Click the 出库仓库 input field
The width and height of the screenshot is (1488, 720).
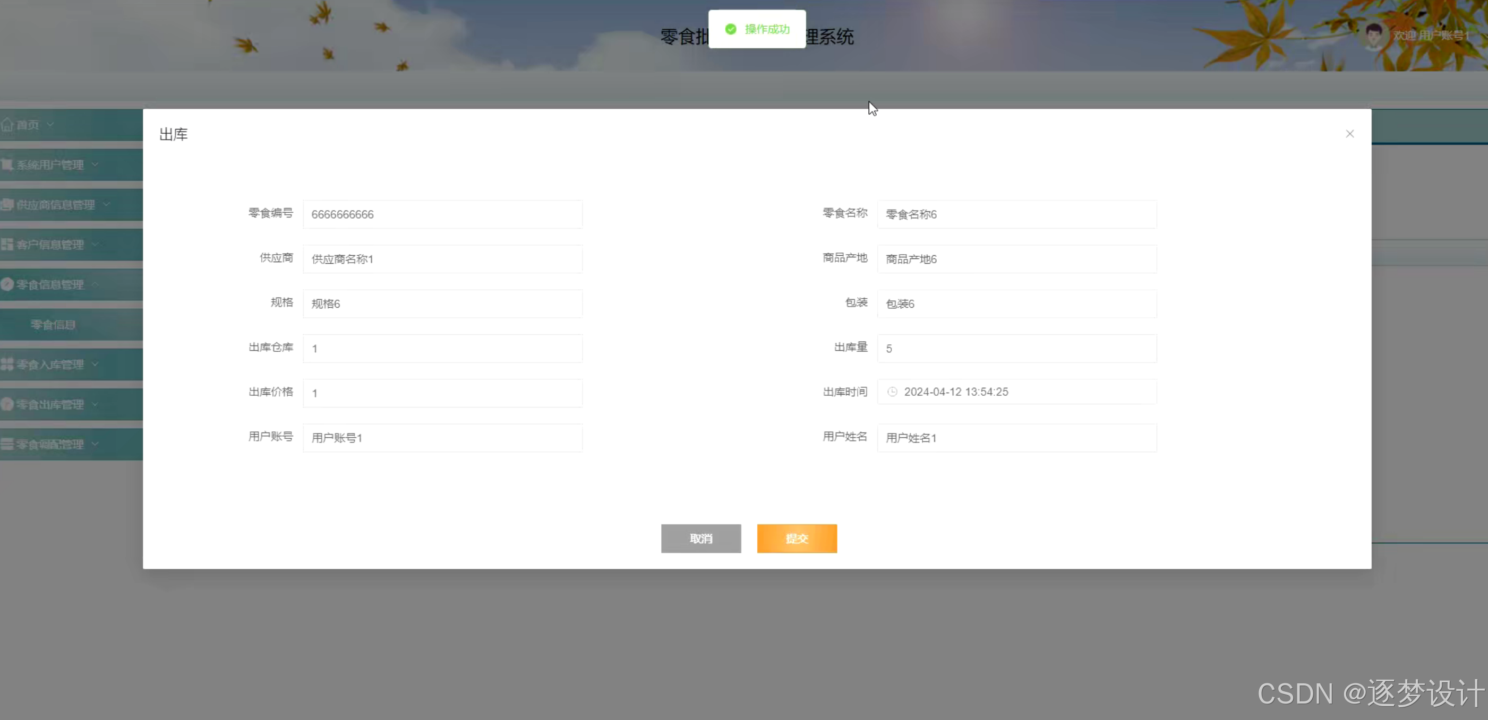(442, 349)
